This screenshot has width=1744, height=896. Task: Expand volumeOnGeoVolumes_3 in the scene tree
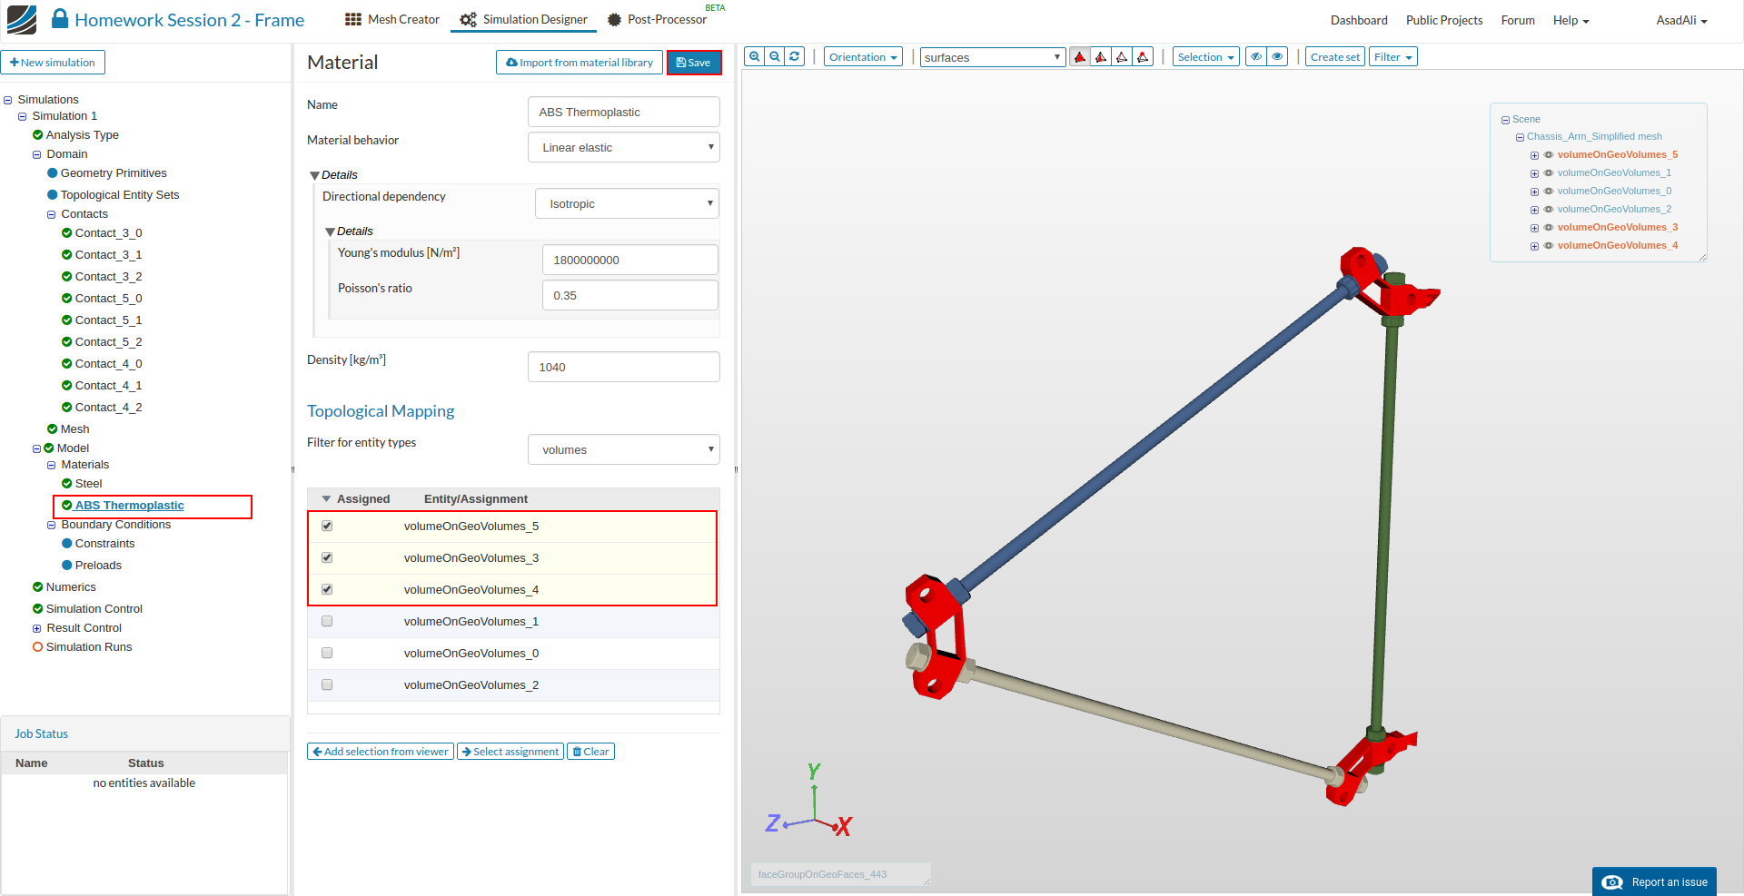pos(1534,228)
